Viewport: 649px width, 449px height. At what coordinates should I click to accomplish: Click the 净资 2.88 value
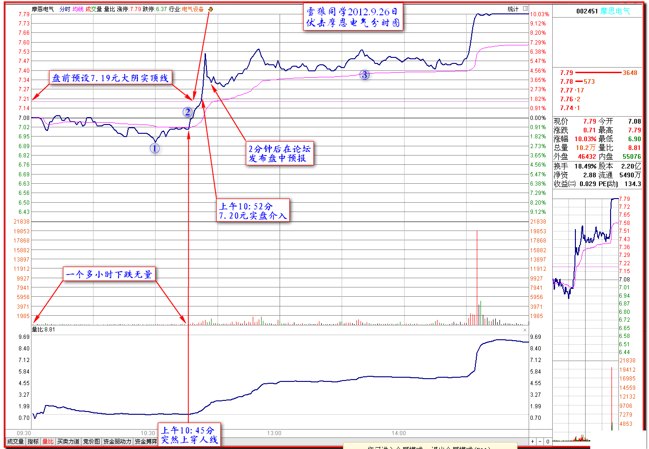[x=590, y=175]
